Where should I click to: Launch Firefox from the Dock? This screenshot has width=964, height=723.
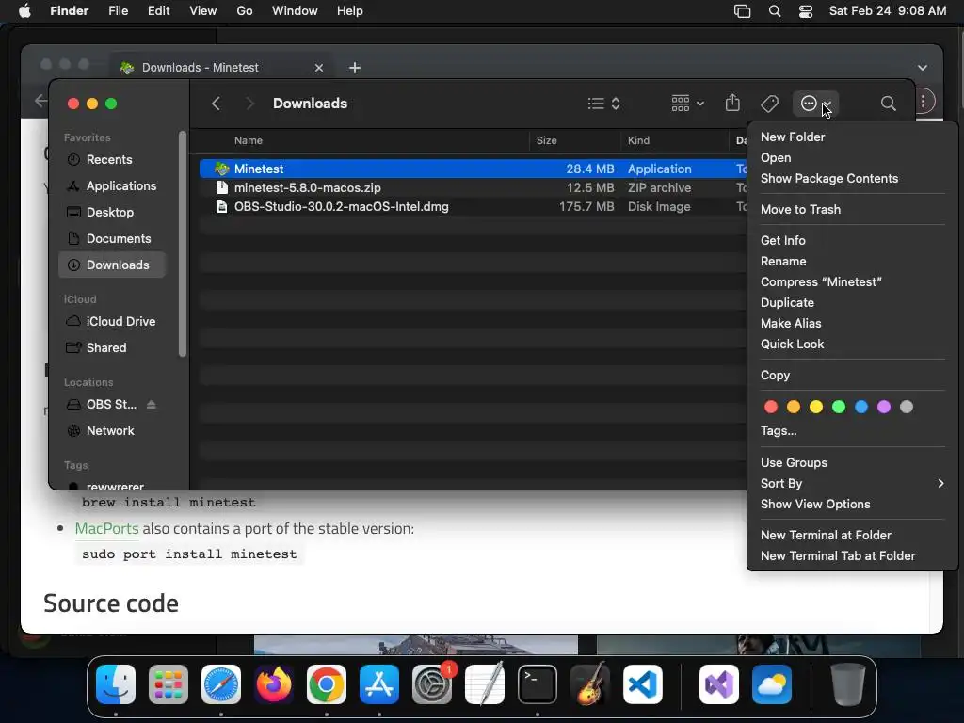click(274, 684)
